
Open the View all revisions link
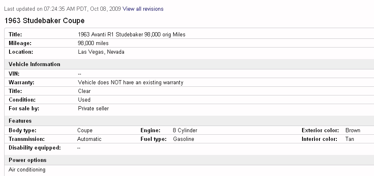pos(143,9)
